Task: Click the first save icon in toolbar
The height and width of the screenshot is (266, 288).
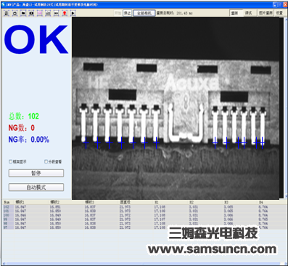Action: pos(7,13)
